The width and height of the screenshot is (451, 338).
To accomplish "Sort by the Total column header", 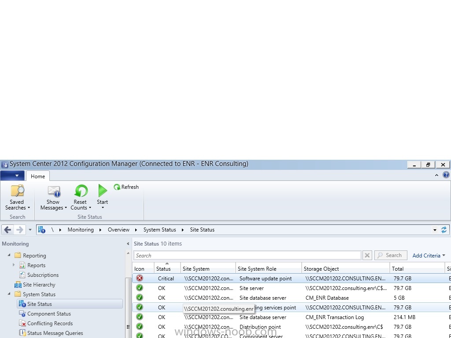I will pos(417,269).
